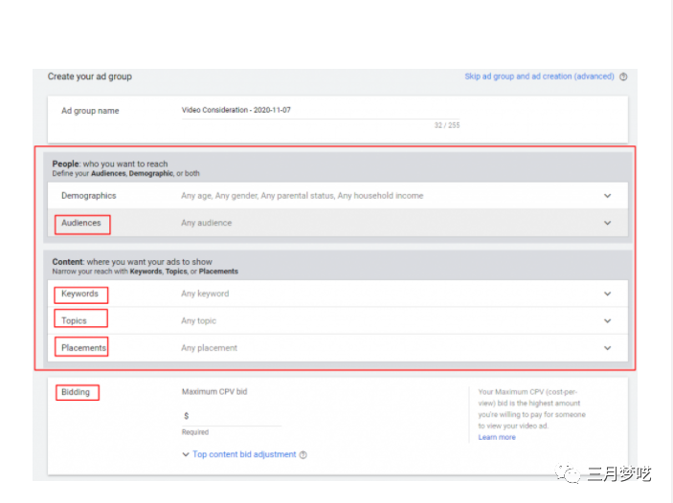Click the Bidding label
This screenshot has width=673, height=503.
[76, 392]
